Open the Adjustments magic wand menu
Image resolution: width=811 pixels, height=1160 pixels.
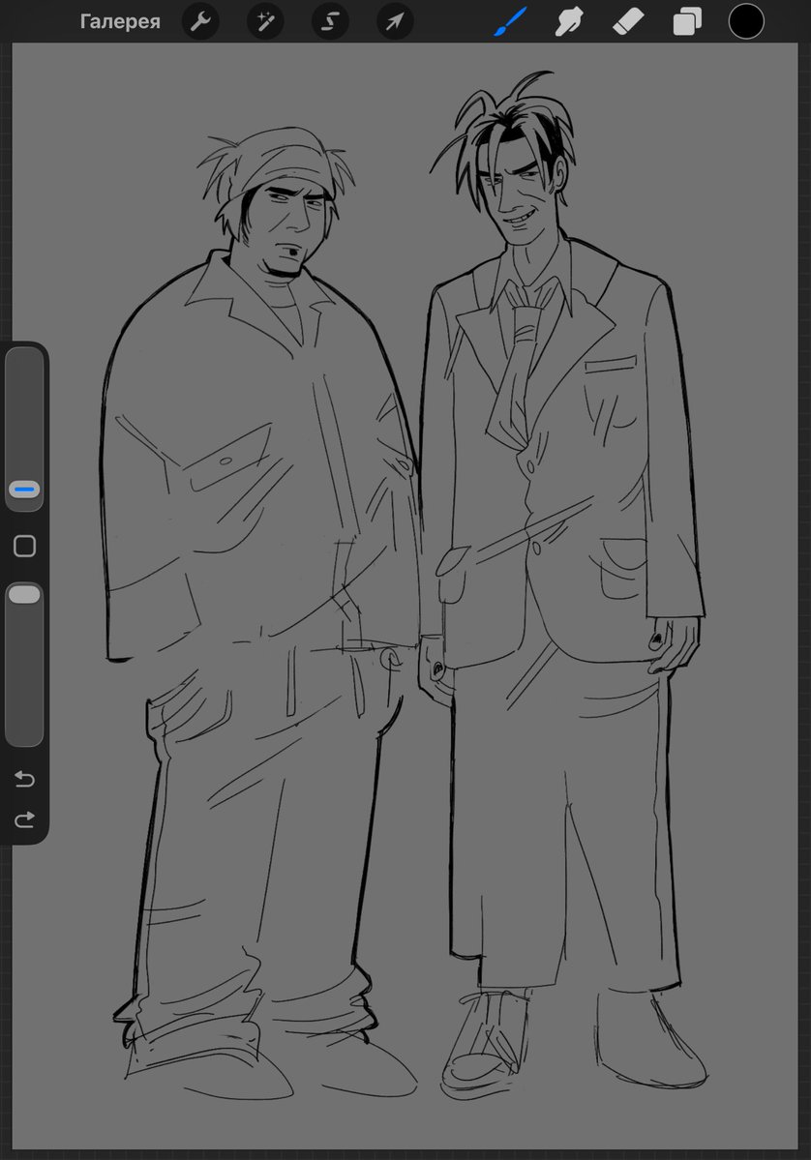coord(265,21)
